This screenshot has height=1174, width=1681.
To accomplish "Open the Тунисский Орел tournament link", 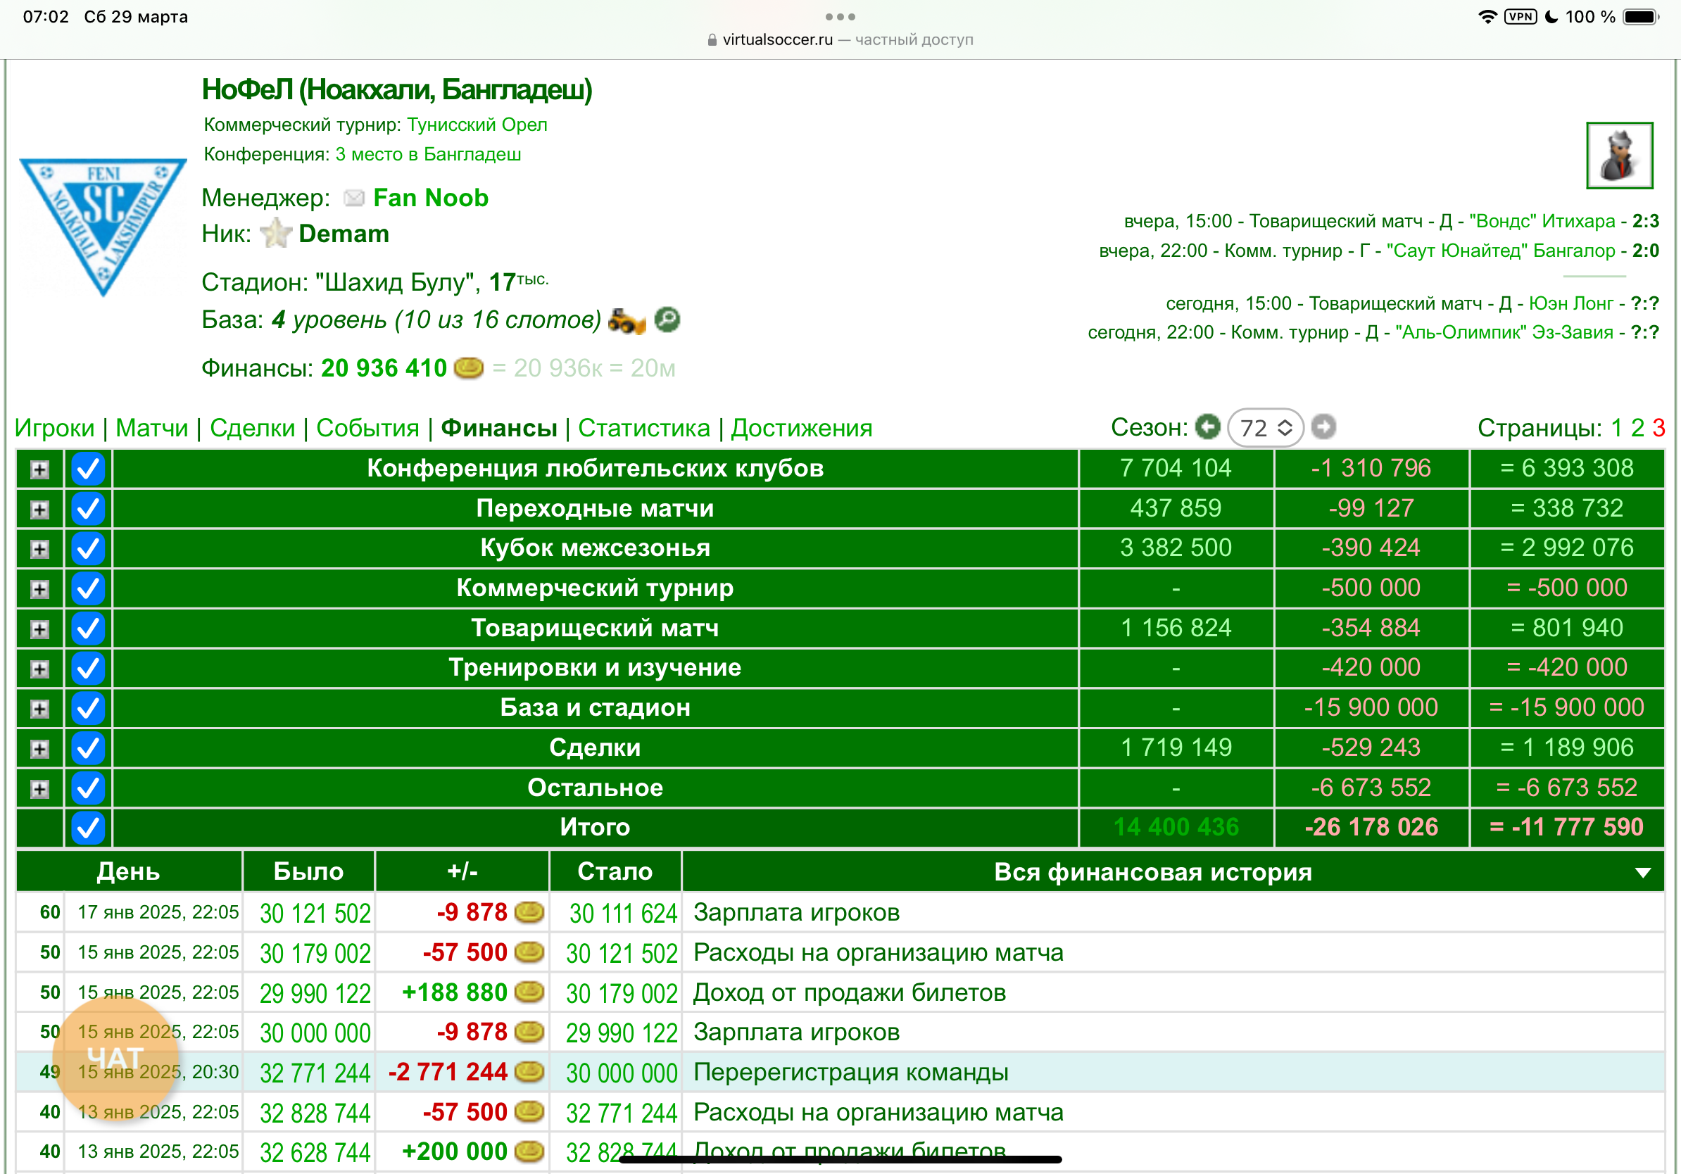I will 477,125.
